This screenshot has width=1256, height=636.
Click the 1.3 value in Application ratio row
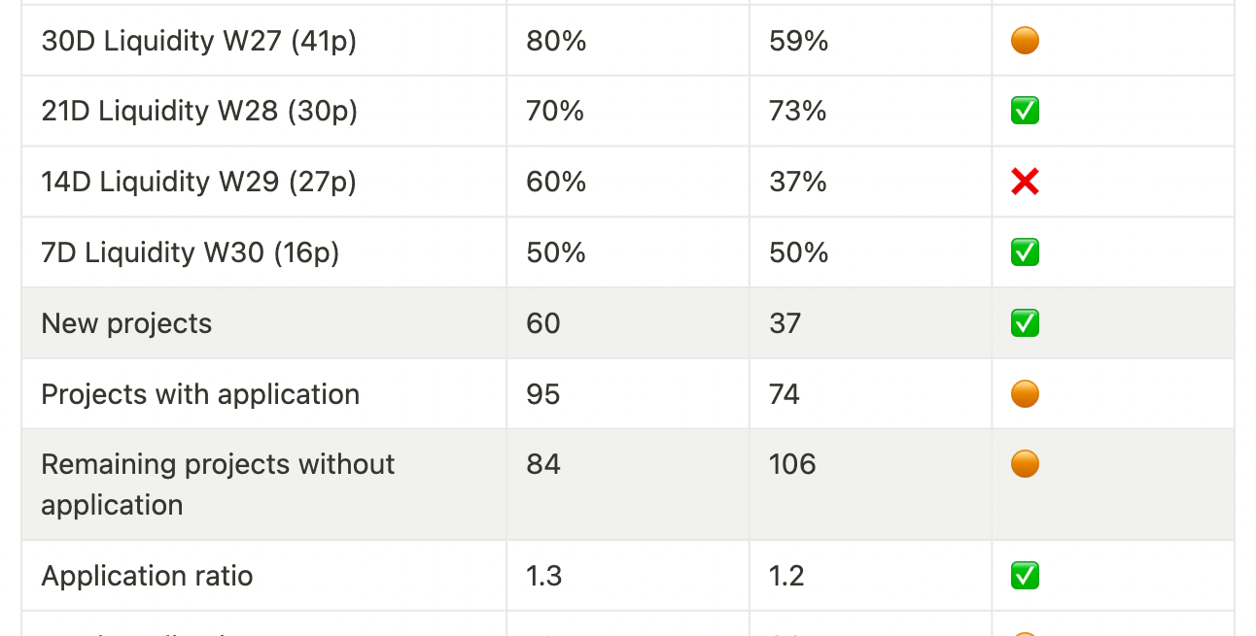(544, 576)
